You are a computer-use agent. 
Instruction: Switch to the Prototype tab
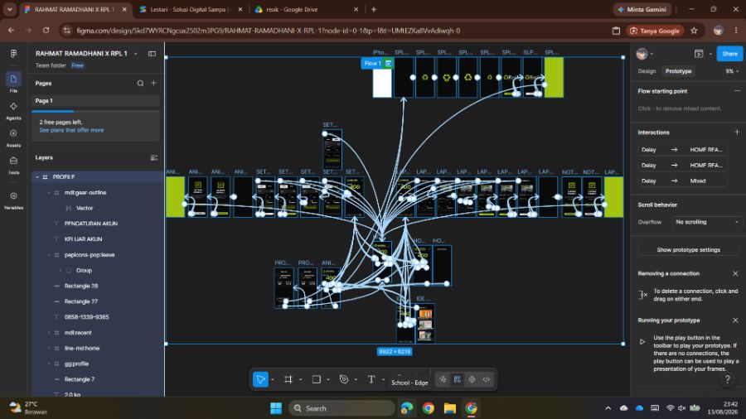678,71
